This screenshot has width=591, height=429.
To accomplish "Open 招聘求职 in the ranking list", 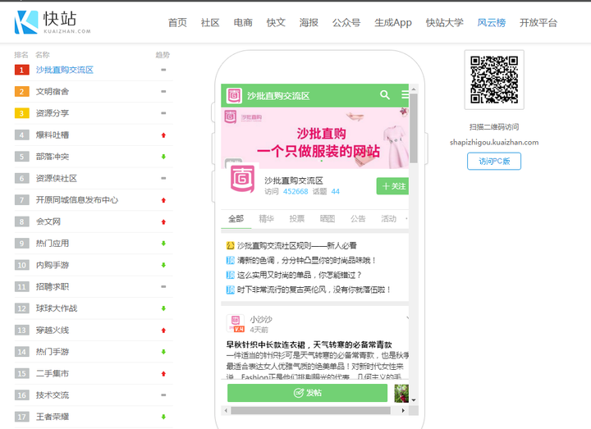I will coord(53,286).
